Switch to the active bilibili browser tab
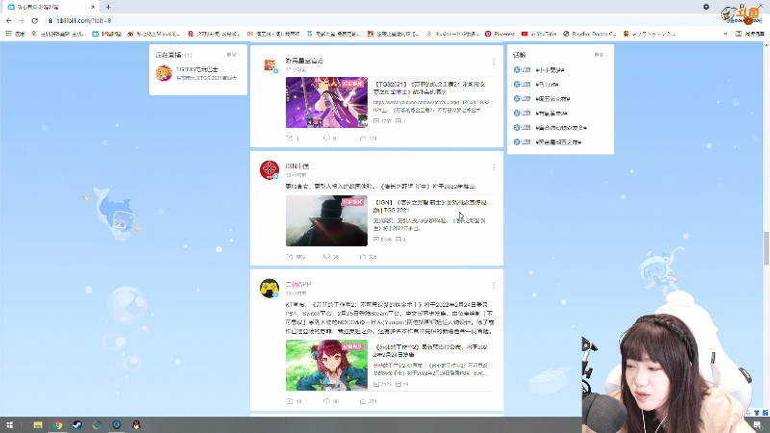This screenshot has height=433, width=770. (52, 7)
